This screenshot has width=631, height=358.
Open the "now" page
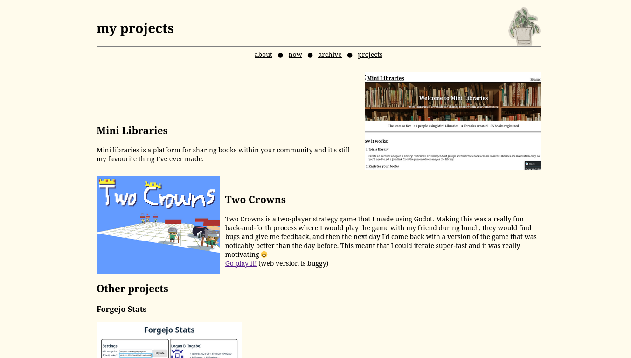pyautogui.click(x=295, y=55)
